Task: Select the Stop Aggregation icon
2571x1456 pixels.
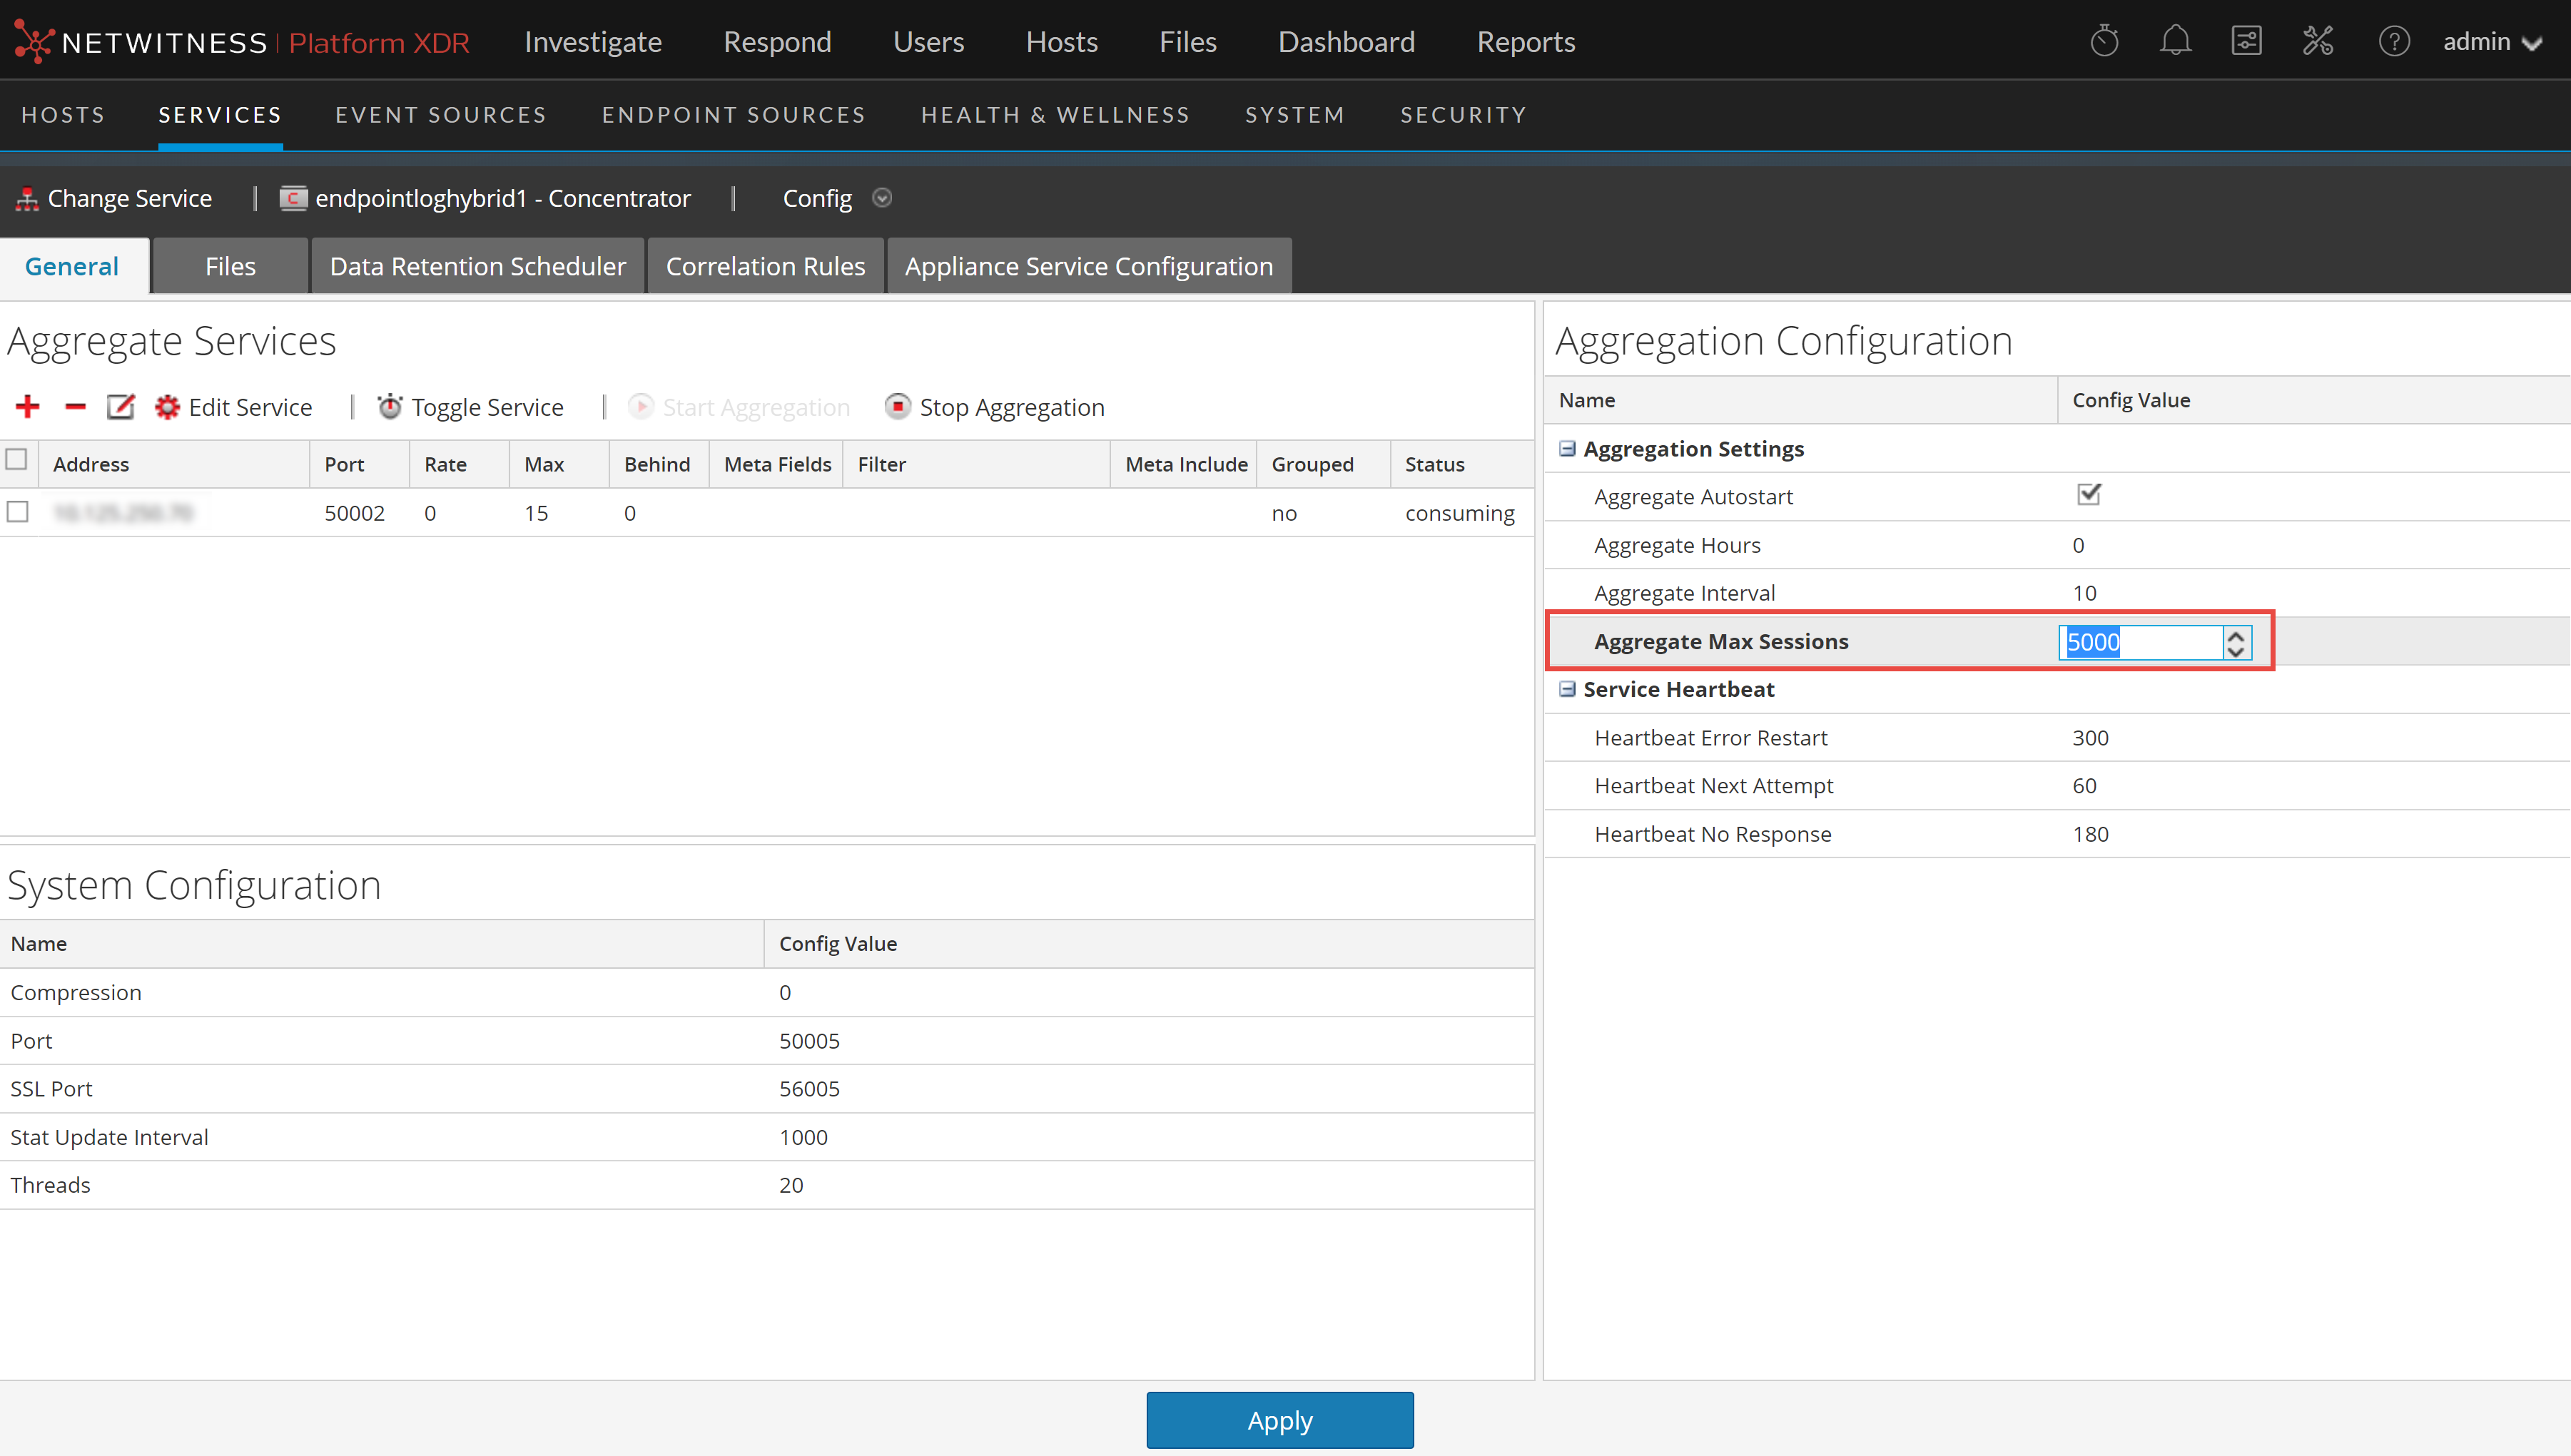Action: click(898, 406)
